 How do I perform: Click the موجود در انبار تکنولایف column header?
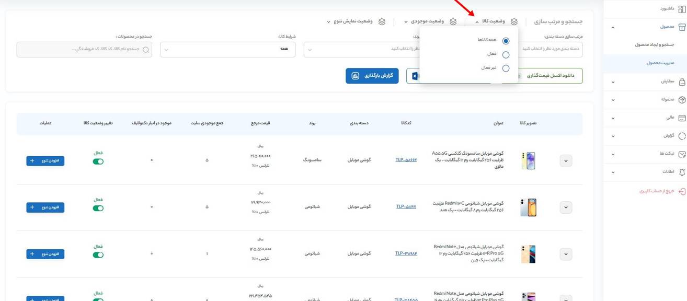pyautogui.click(x=151, y=123)
